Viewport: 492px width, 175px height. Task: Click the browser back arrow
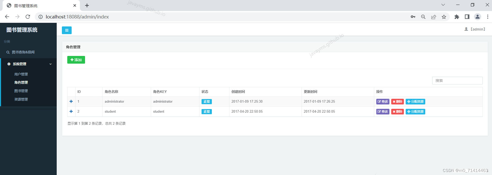[x=7, y=17]
